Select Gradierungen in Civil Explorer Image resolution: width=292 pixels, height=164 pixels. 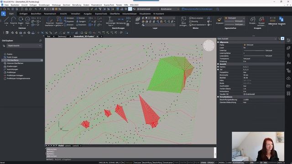[x=12, y=67]
